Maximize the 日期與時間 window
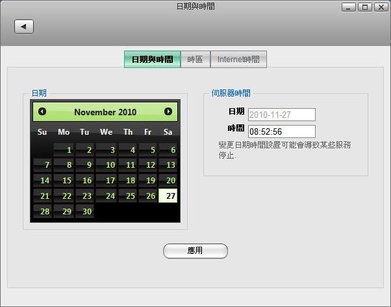This screenshot has width=391, height=307. [364, 7]
